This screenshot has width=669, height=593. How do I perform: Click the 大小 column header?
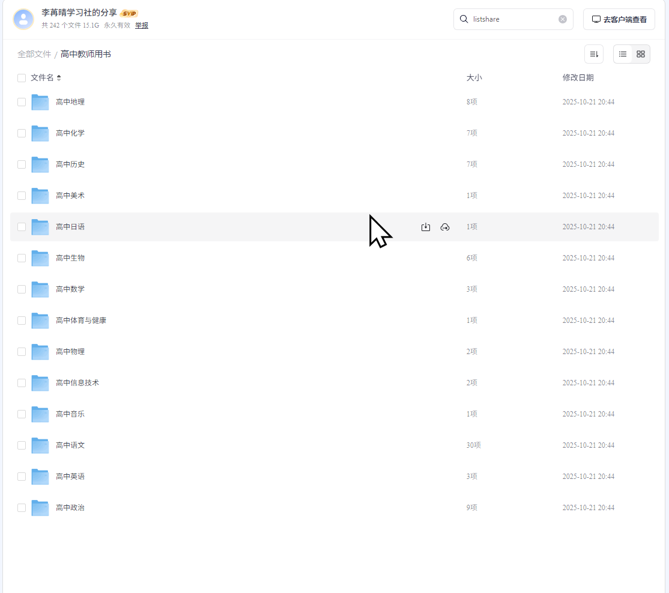point(474,78)
